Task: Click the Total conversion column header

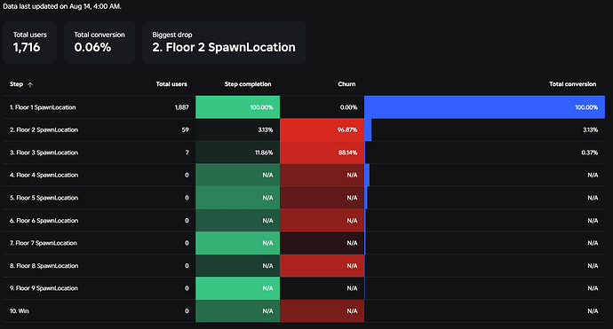Action: 572,84
